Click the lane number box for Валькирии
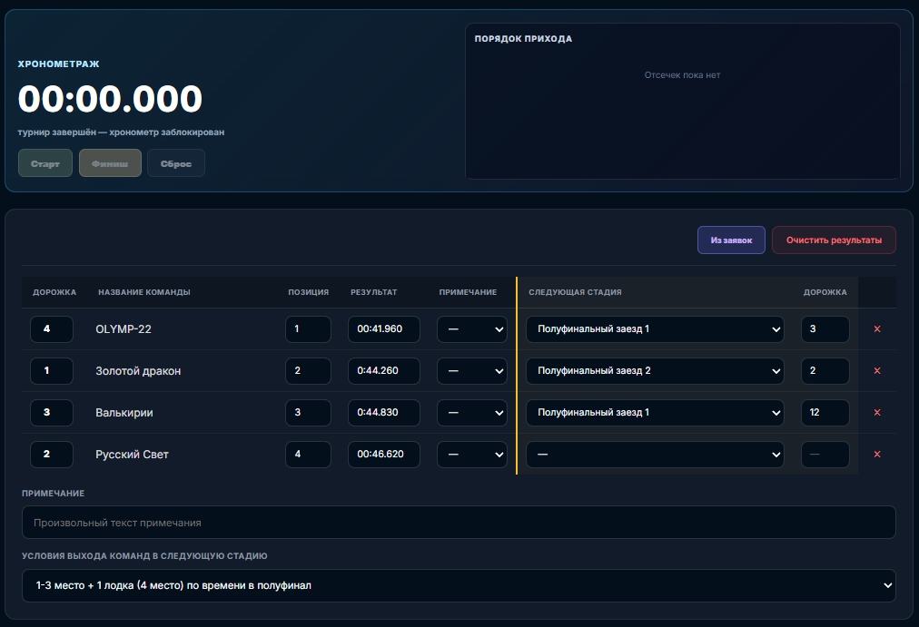Image resolution: width=919 pixels, height=627 pixels. pos(52,413)
